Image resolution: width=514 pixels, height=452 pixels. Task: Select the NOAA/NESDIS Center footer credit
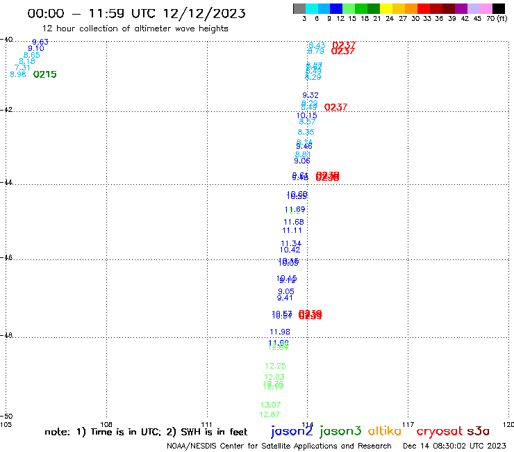pyautogui.click(x=279, y=446)
